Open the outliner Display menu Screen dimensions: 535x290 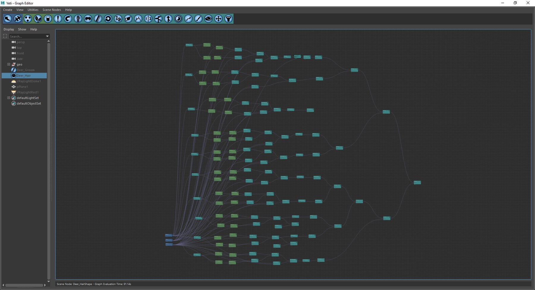pos(9,29)
